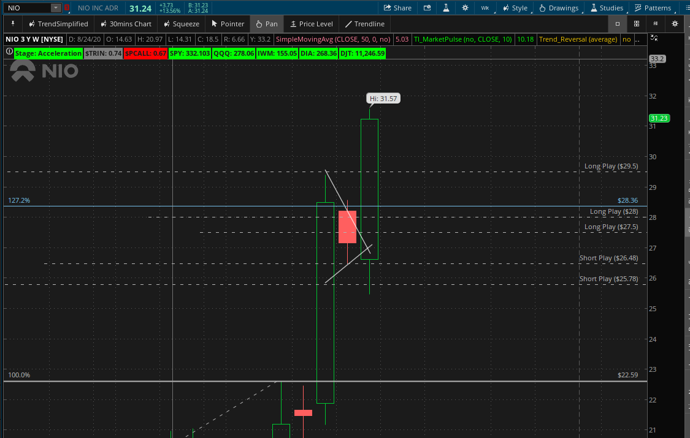690x438 pixels.
Task: Switch to the 30mins Chart preset
Action: tap(126, 24)
